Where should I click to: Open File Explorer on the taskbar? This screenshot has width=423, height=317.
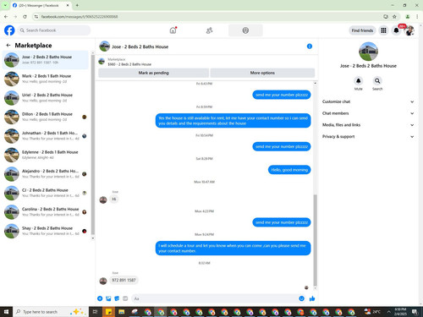tap(121, 312)
